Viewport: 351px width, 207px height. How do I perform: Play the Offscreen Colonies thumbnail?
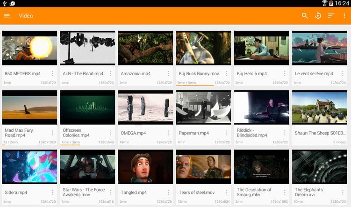coord(87,107)
